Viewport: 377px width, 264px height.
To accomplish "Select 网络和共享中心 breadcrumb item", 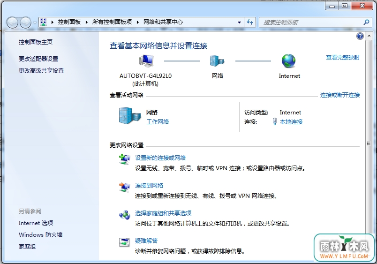I will point(163,22).
